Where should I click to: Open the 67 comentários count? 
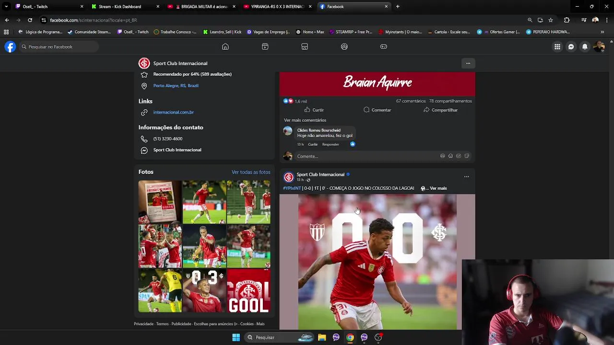(x=411, y=101)
